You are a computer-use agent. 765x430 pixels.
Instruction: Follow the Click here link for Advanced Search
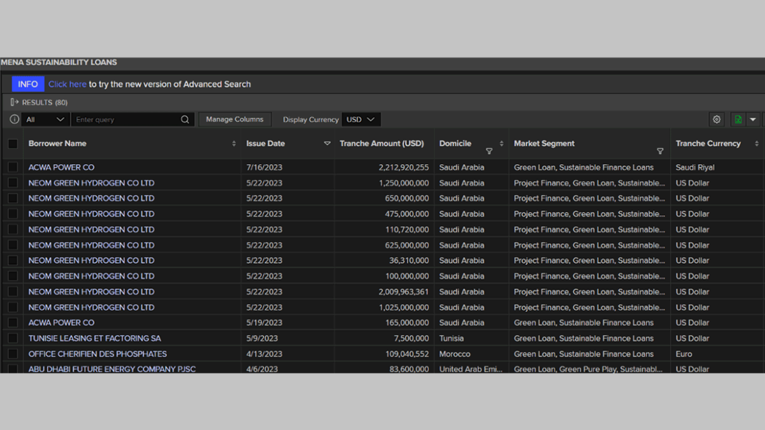point(67,84)
